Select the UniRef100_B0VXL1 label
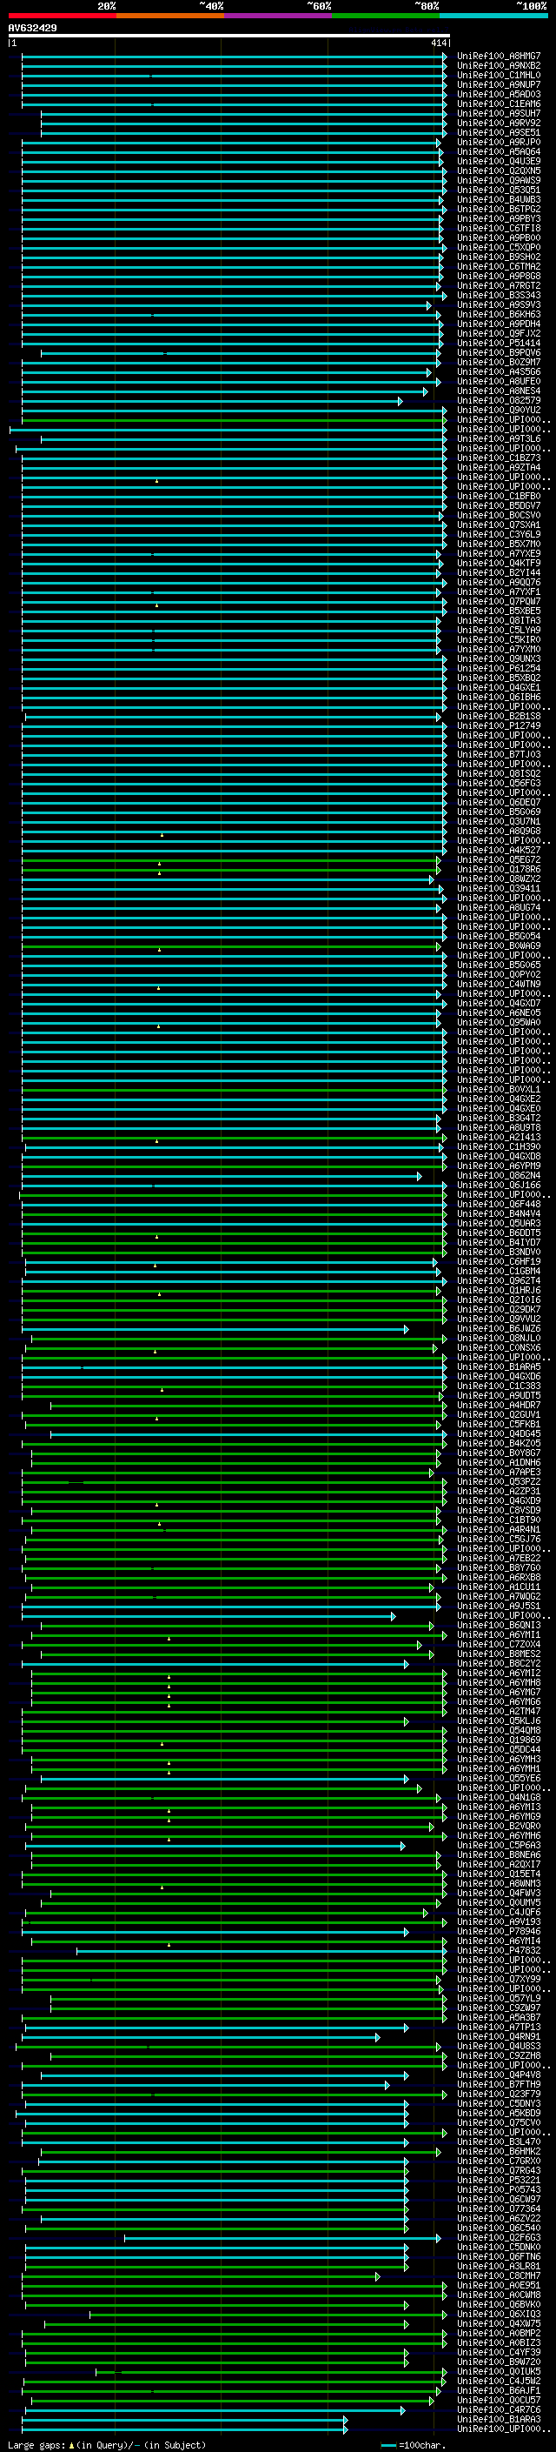556x2452 pixels. (x=499, y=1089)
